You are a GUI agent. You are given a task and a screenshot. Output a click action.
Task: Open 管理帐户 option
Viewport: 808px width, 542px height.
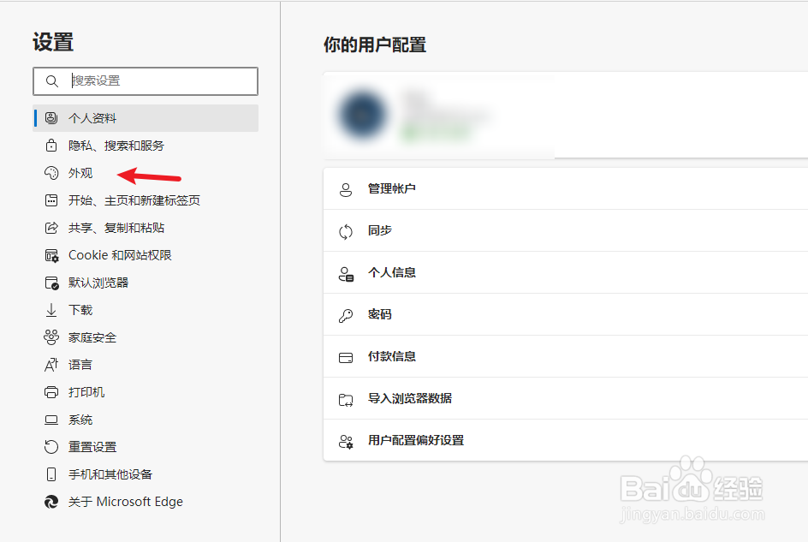[392, 188]
